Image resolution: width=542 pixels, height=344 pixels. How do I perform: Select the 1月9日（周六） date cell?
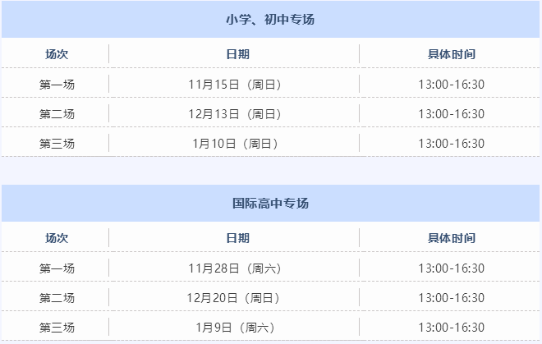(x=234, y=327)
